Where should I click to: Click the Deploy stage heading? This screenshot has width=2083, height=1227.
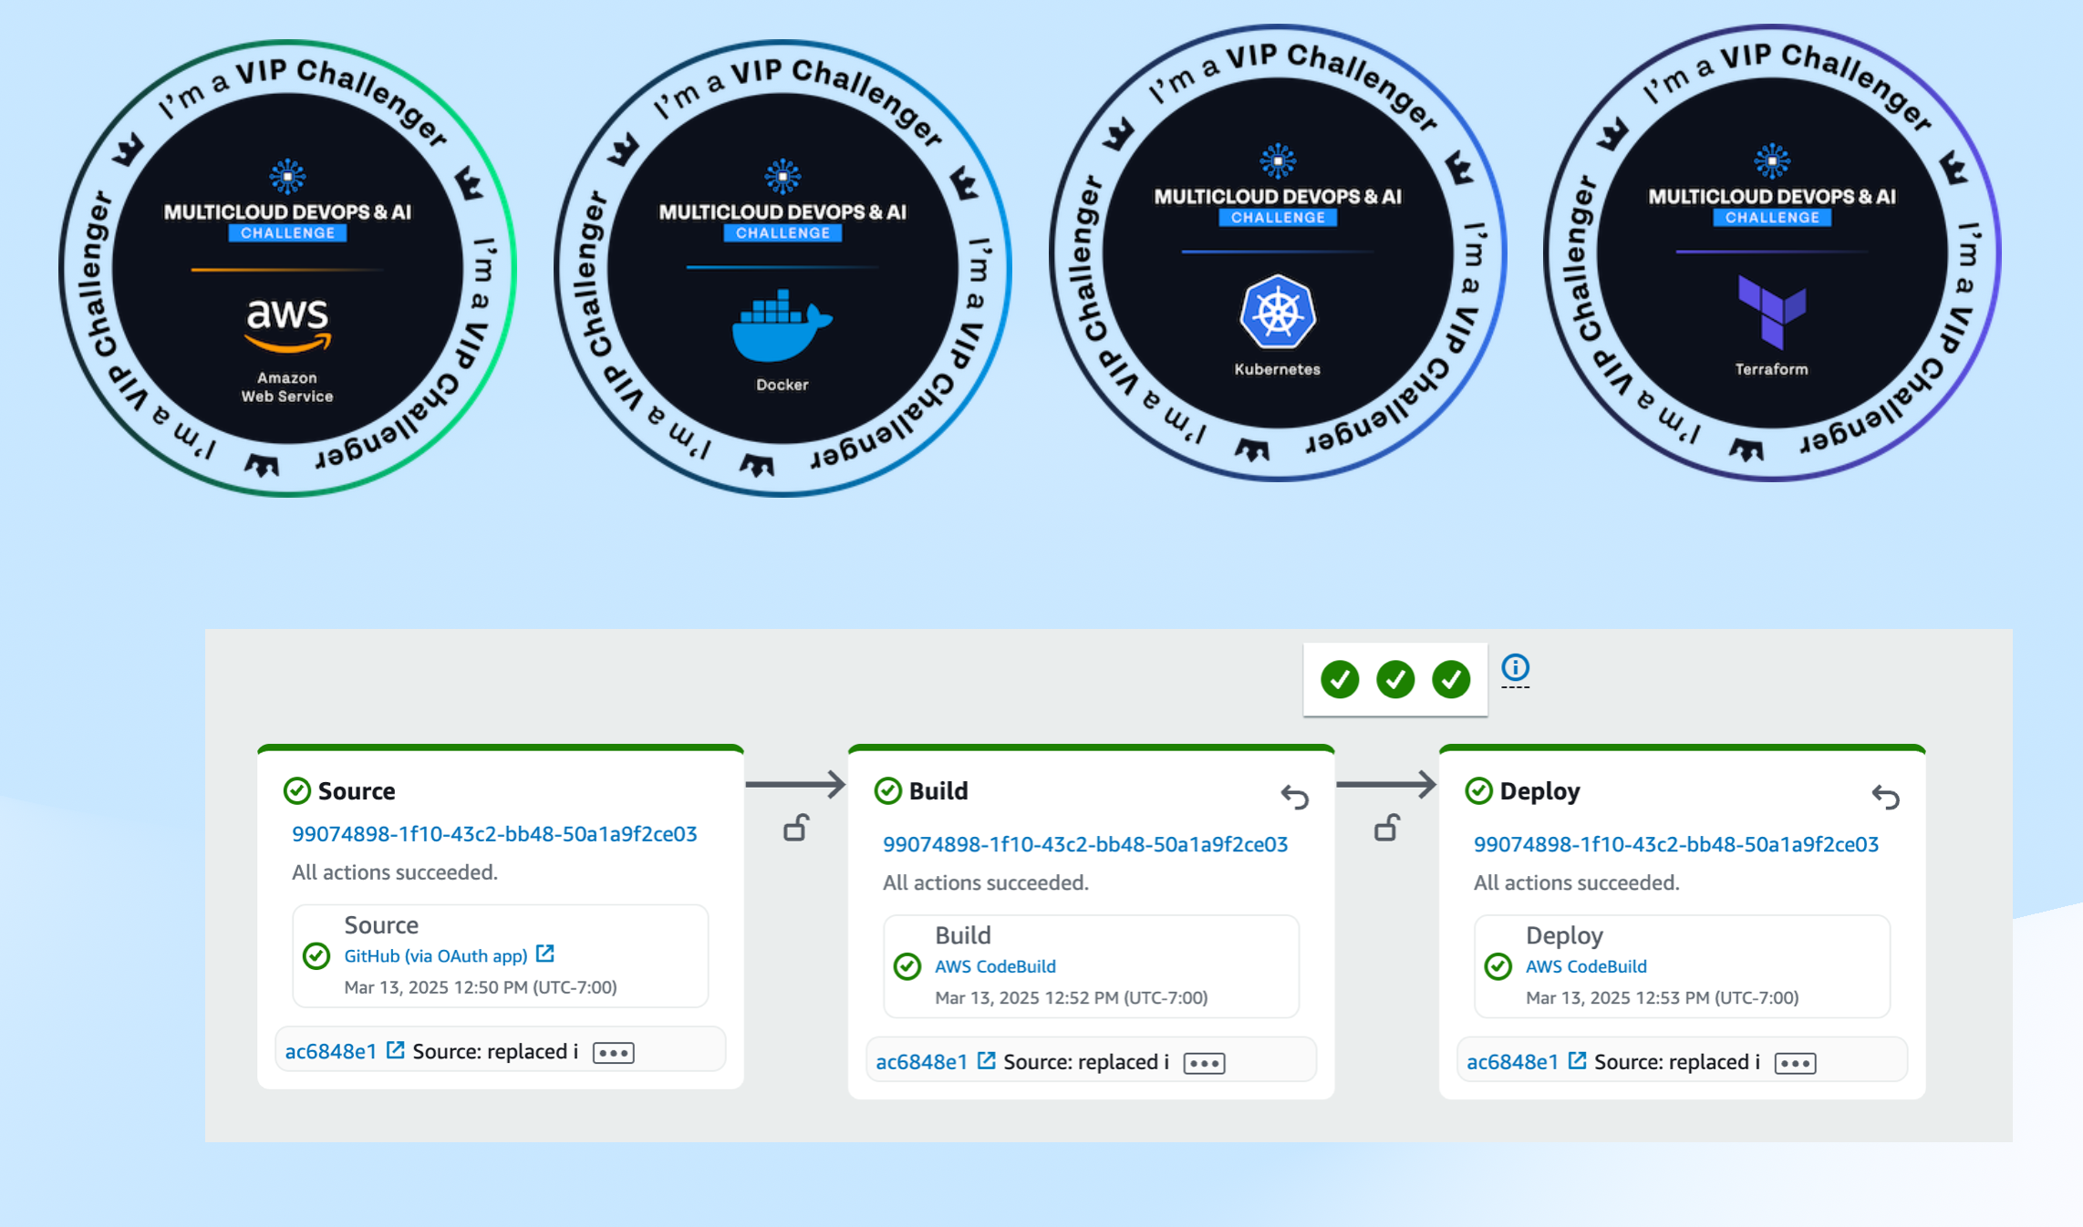point(1539,791)
